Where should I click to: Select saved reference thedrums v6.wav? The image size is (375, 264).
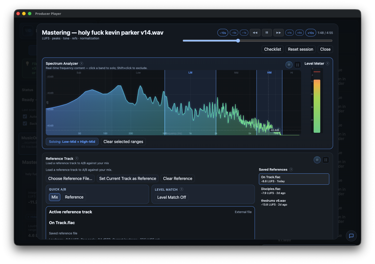pos(294,203)
